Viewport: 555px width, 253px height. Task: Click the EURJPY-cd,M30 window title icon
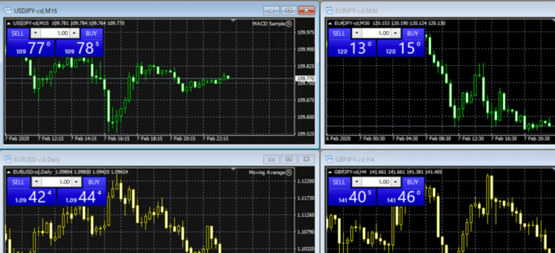(328, 10)
